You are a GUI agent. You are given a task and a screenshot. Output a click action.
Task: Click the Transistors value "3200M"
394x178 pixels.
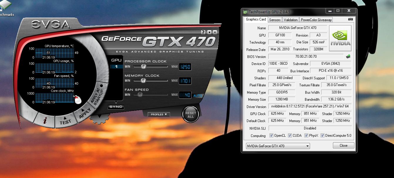click(319, 49)
